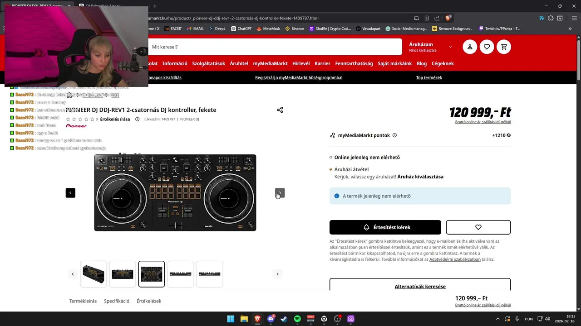Viewport: 581px width, 326px height.
Task: Click the Pioneer brand logo
Action: click(76, 126)
